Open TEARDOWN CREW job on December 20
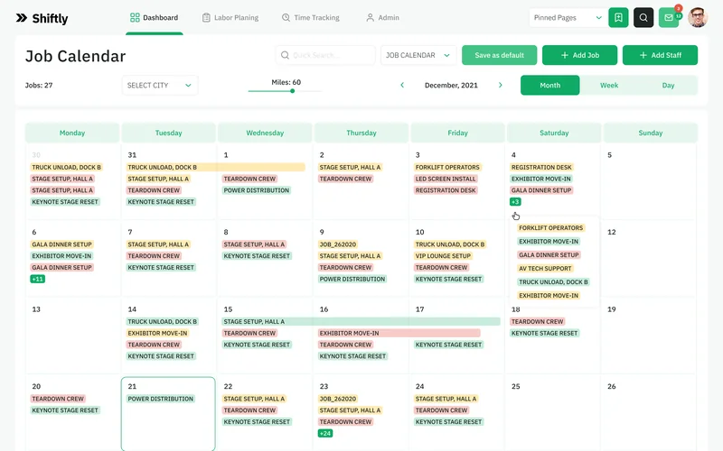723x451 pixels. (x=58, y=399)
